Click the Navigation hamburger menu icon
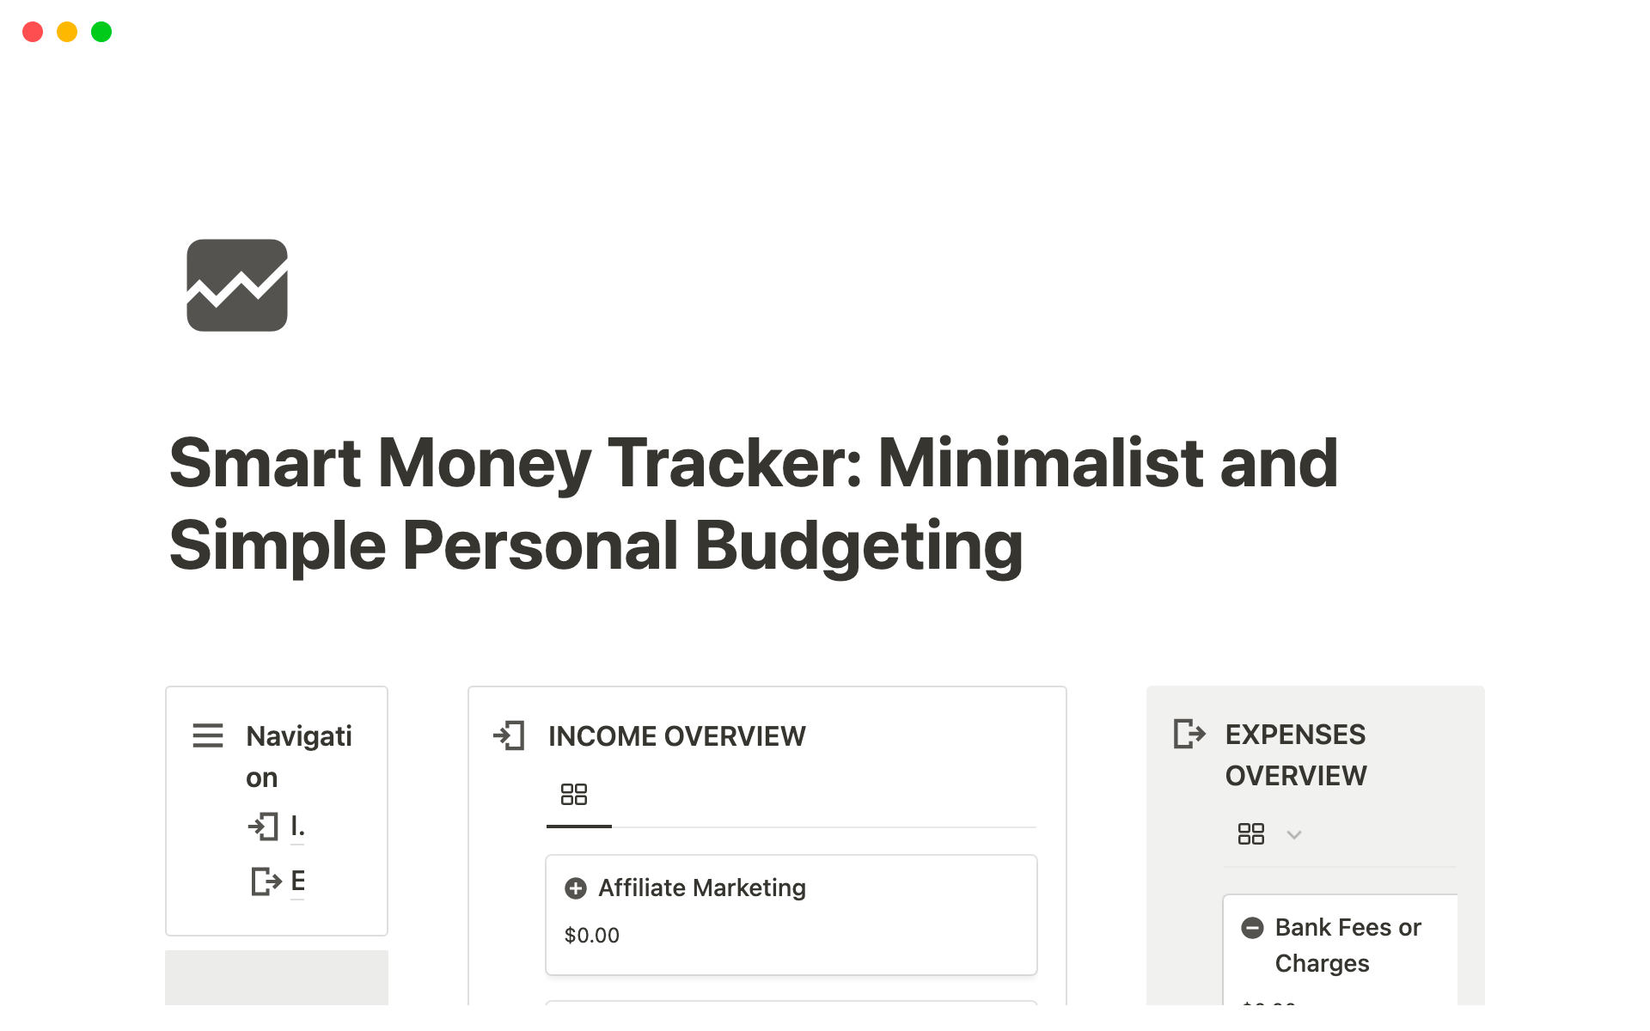Image resolution: width=1650 pixels, height=1031 pixels. [x=209, y=736]
